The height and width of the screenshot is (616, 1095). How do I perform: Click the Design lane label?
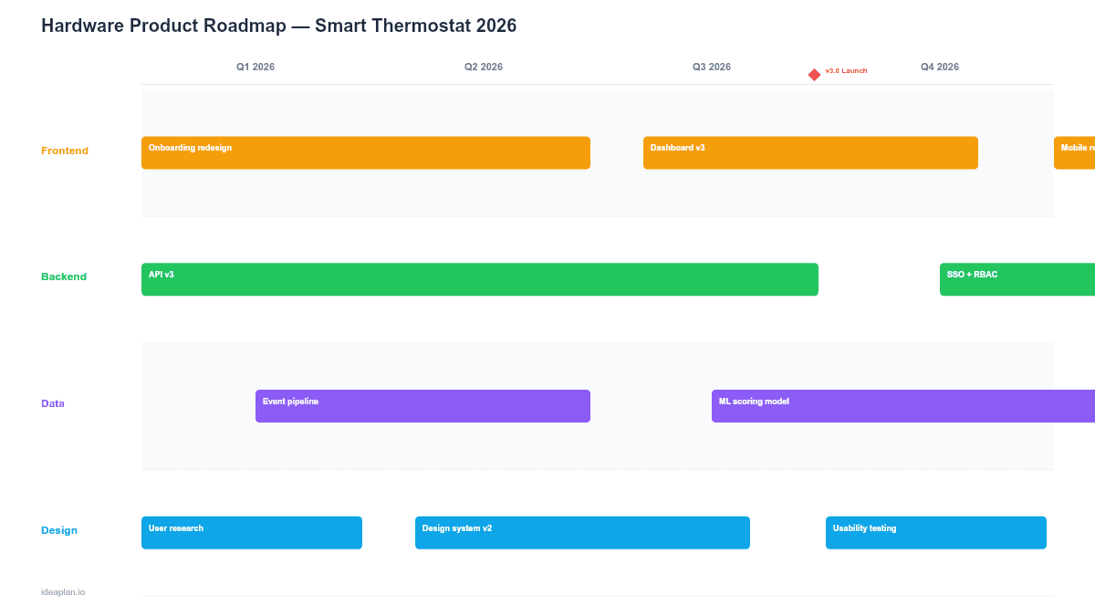[x=59, y=530]
